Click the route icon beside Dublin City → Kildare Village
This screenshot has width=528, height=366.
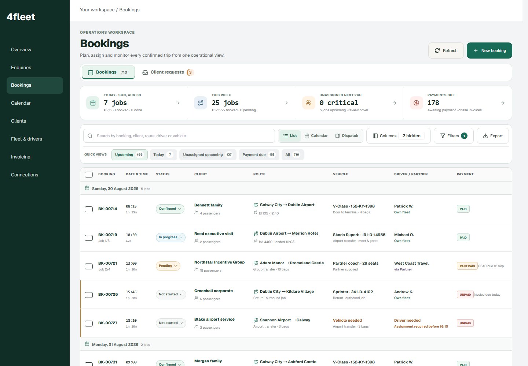[x=256, y=291]
